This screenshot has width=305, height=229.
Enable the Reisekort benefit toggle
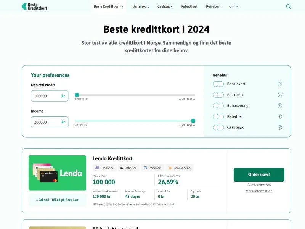point(218,95)
